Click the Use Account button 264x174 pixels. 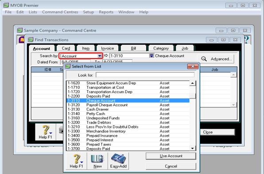[x=171, y=156]
